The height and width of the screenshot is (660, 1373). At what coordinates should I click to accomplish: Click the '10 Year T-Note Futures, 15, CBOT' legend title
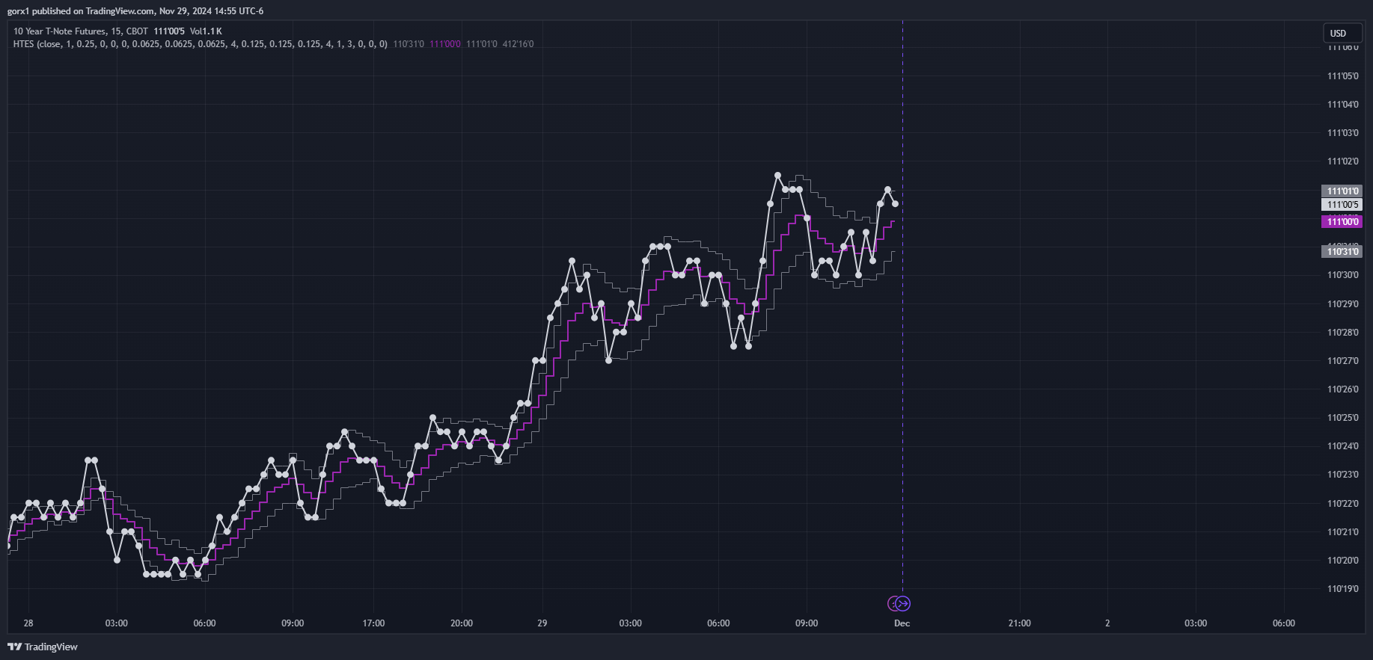(x=81, y=31)
